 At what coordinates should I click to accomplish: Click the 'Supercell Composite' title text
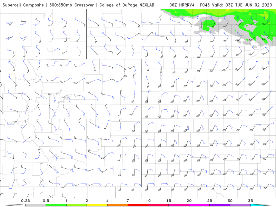point(23,5)
